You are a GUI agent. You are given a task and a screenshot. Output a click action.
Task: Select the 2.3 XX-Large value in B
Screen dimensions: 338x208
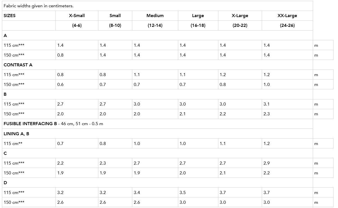click(x=267, y=114)
